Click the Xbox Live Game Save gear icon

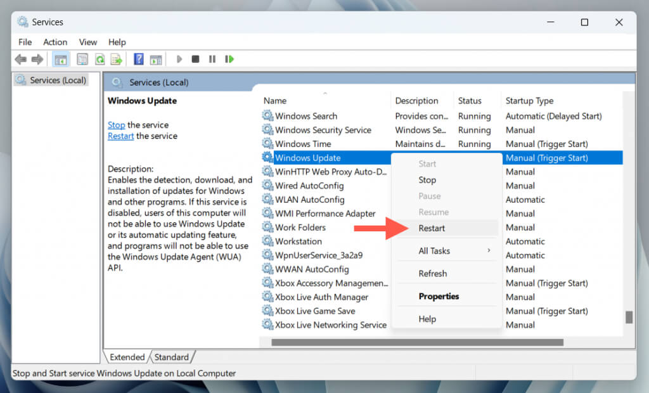coord(268,310)
